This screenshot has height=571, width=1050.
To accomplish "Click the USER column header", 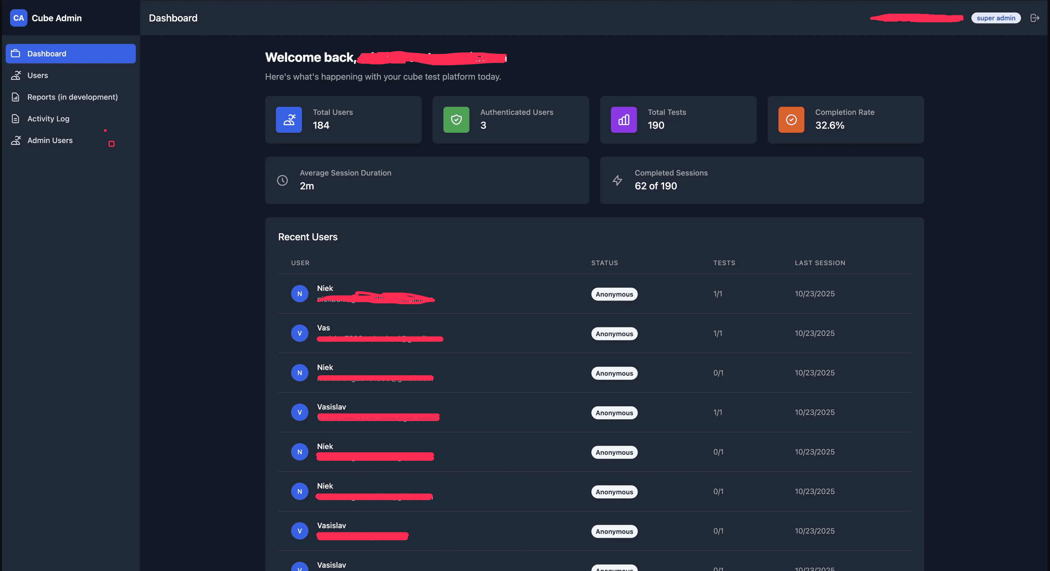I will click(300, 263).
